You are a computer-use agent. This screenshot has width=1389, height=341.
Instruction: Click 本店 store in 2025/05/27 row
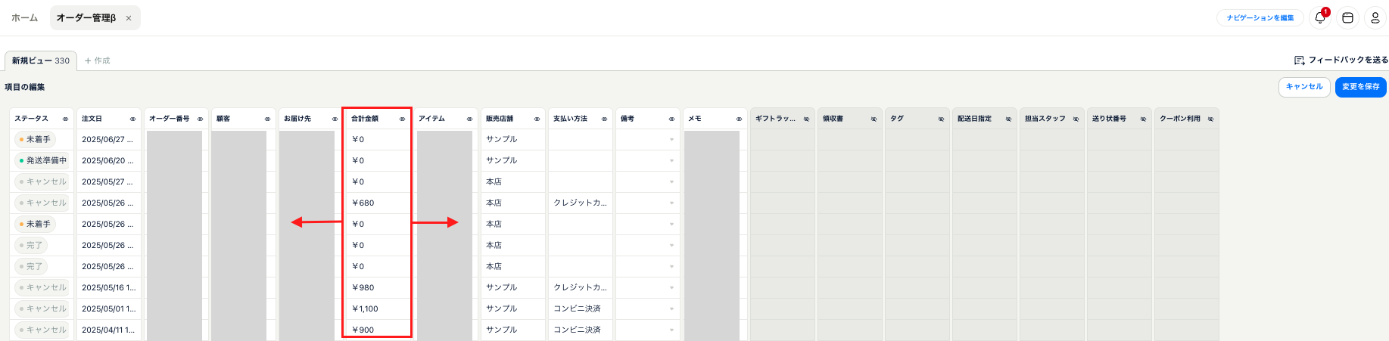coord(512,181)
